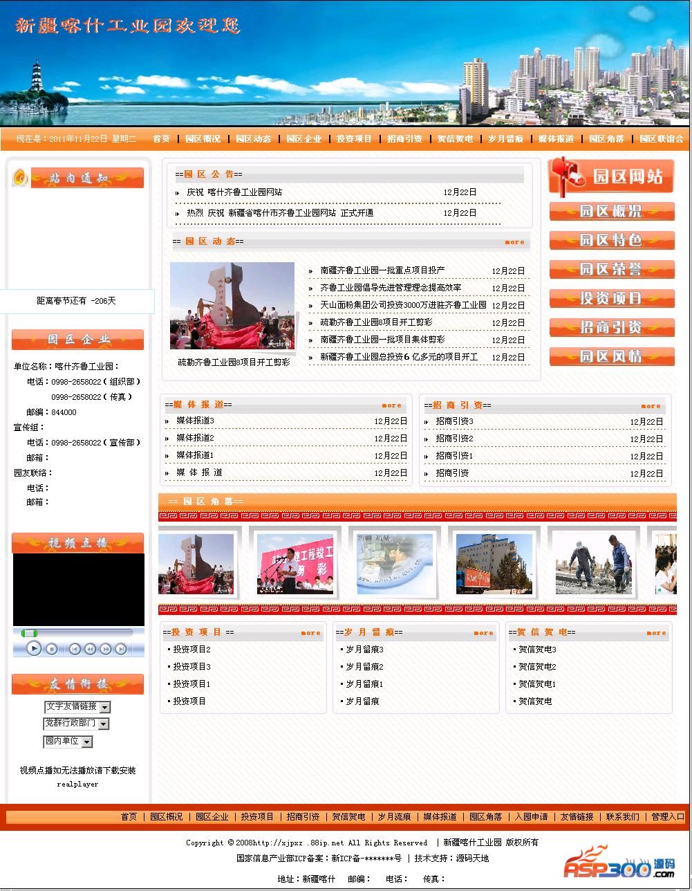Open 园区企业 in the top navigation bar
692x891 pixels.
click(x=303, y=139)
